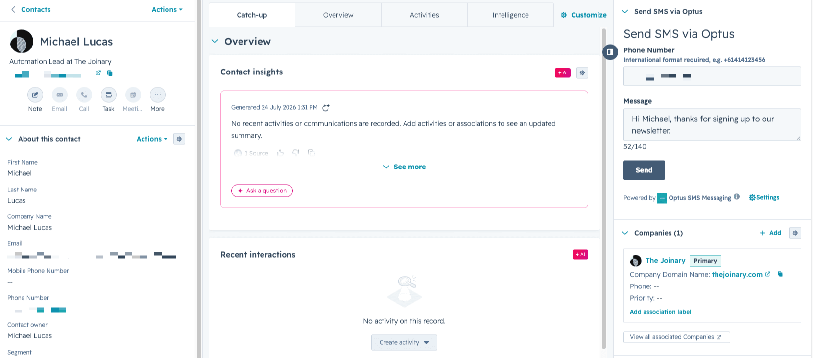Collapse the Overview section
This screenshot has height=358, width=813.
point(215,42)
